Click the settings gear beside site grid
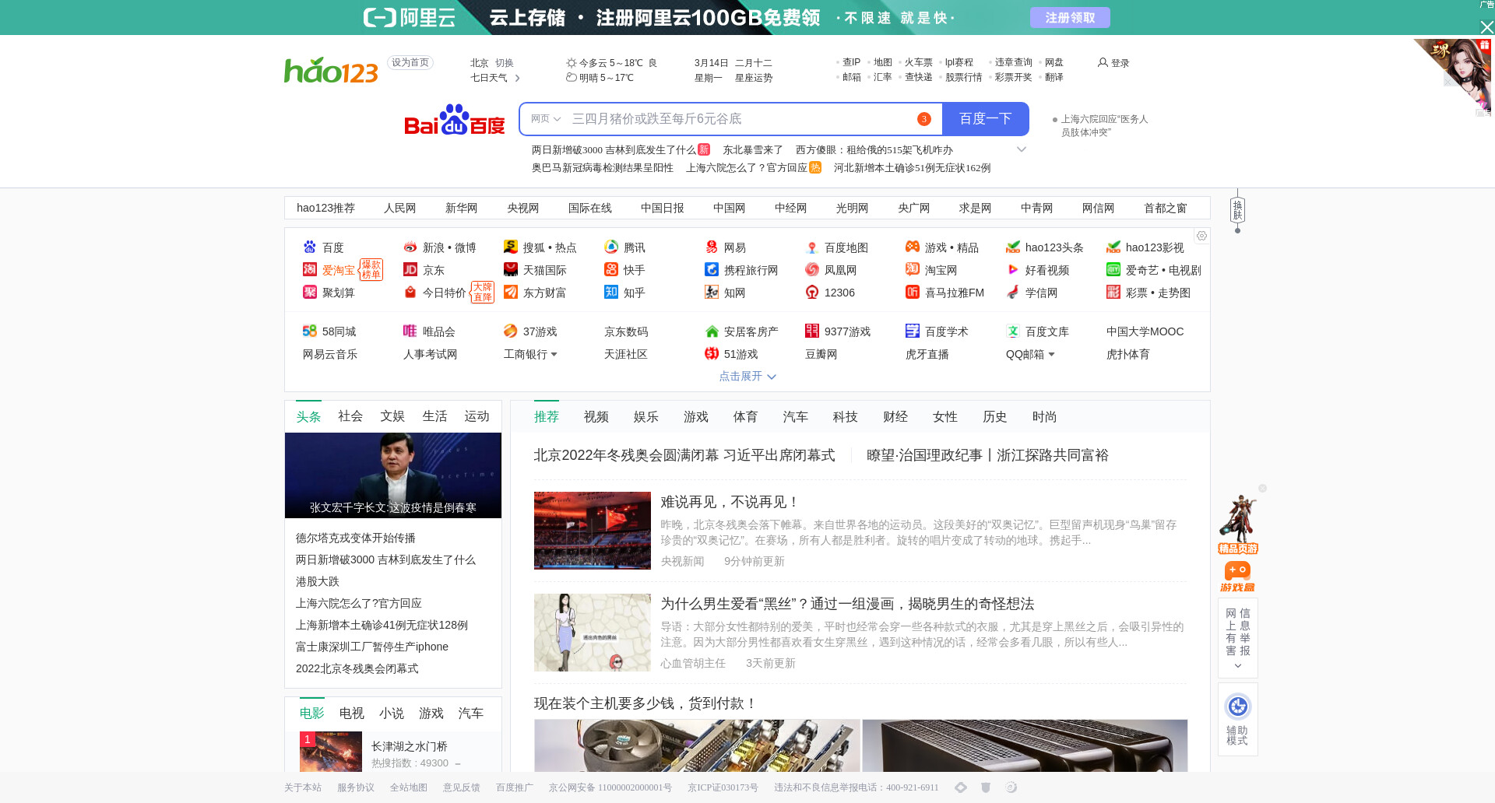1495x803 pixels. 1202,236
